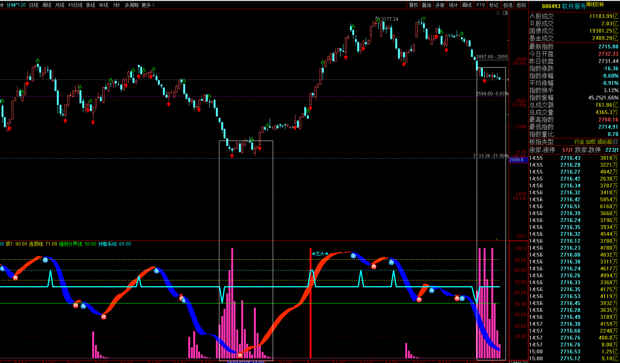The width and height of the screenshot is (620, 363).
Task: Click the 总成交额 value 761.86亿
Action: tap(607, 105)
